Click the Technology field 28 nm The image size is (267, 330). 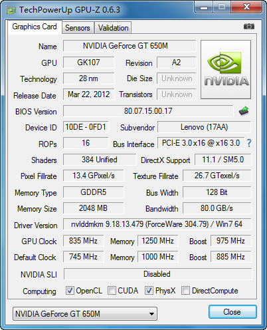pos(89,79)
